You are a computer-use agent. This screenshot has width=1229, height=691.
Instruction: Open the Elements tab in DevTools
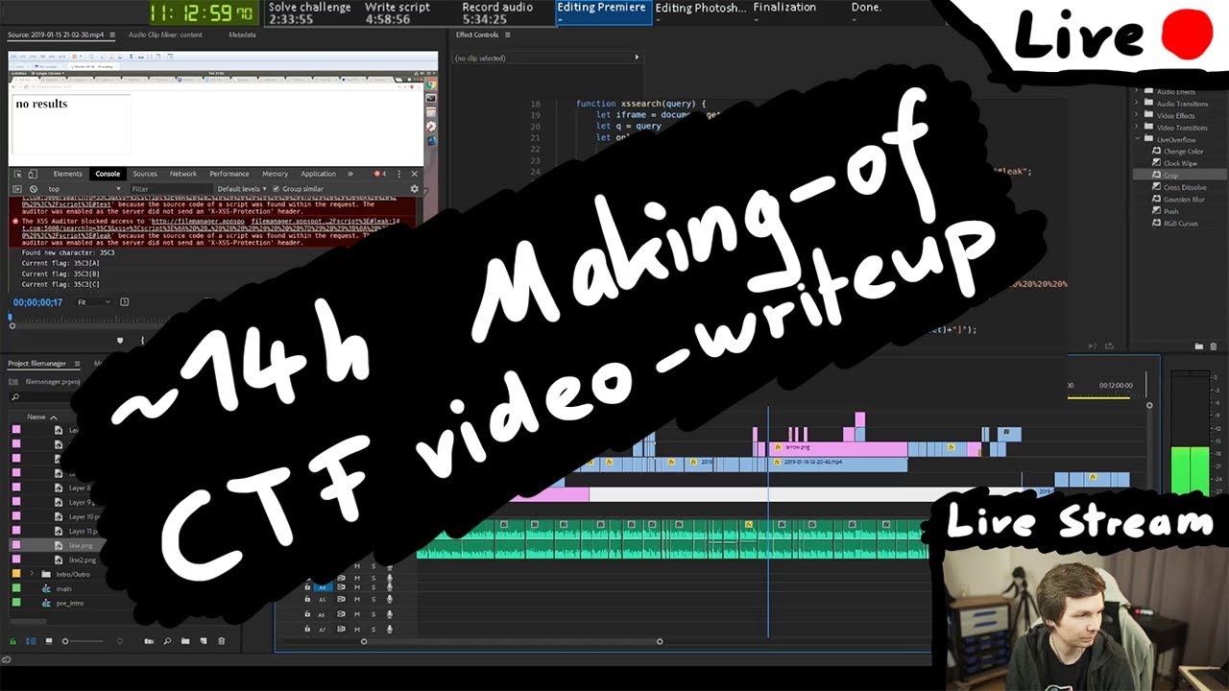(67, 174)
